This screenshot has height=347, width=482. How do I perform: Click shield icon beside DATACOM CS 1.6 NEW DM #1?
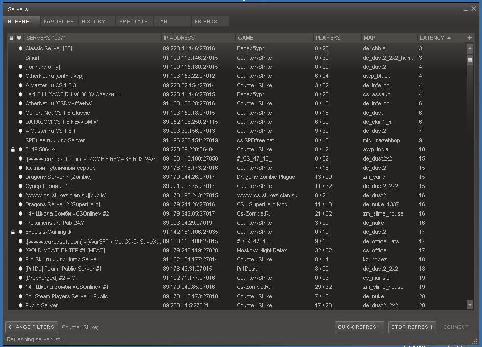[x=20, y=122]
